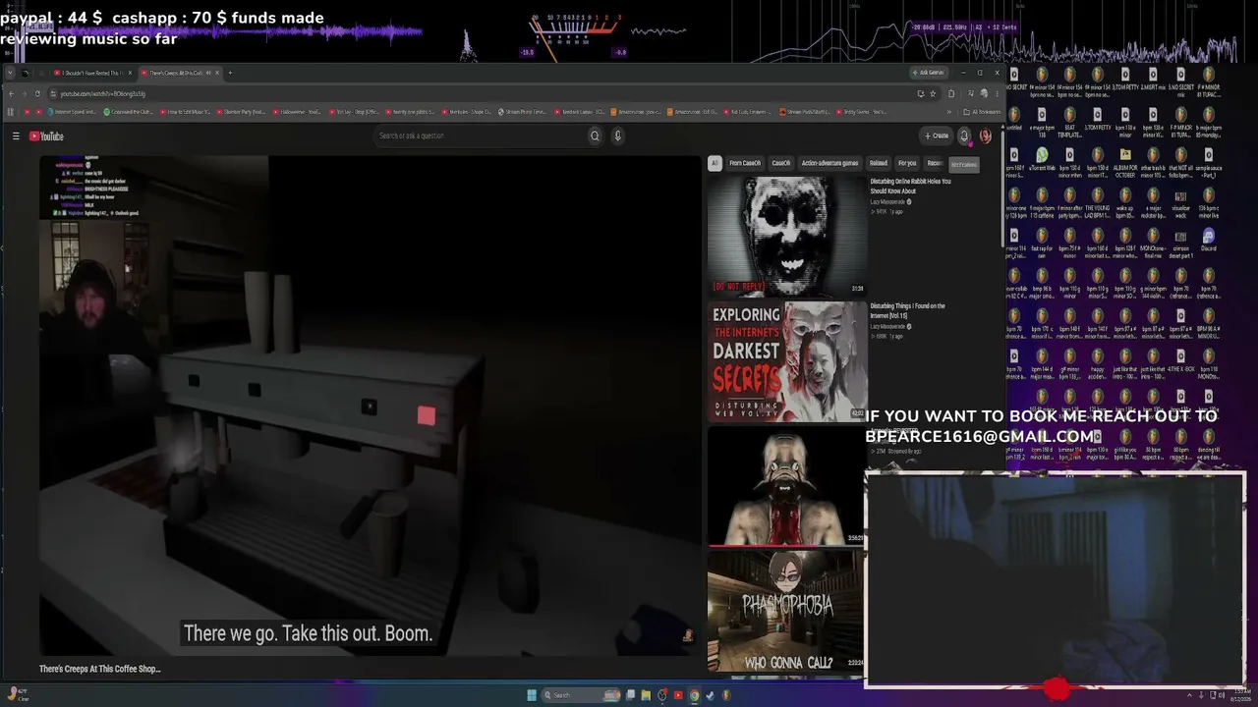
Task: Open the first Amazon.com bookmark
Action: 638,112
